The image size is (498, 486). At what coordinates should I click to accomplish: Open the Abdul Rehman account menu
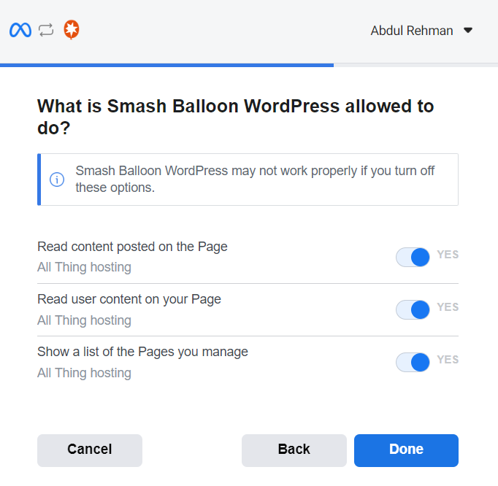click(x=412, y=31)
